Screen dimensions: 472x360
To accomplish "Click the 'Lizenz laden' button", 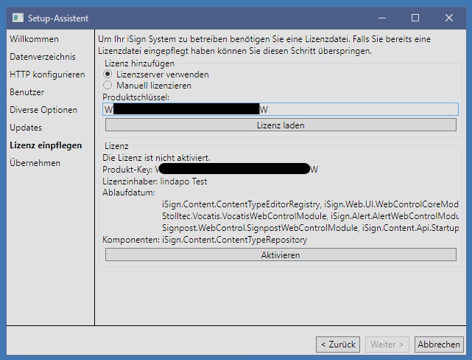I will click(281, 125).
